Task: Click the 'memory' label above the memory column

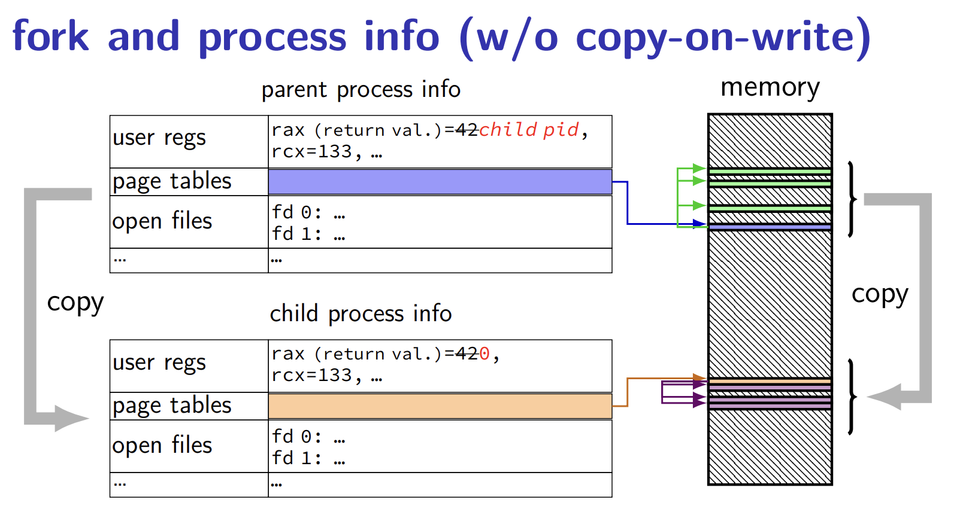Action: 770,88
